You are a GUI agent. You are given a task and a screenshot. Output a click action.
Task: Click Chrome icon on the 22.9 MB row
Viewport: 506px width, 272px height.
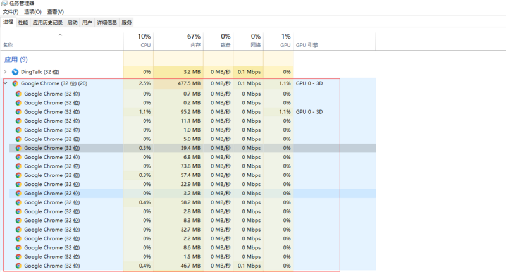pos(18,184)
